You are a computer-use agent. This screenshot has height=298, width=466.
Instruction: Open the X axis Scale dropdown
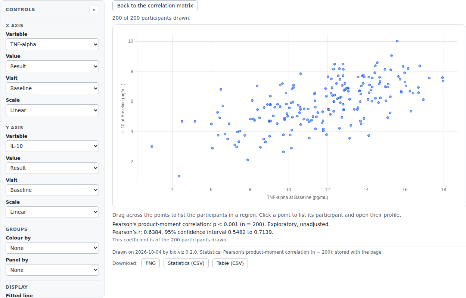(52, 110)
